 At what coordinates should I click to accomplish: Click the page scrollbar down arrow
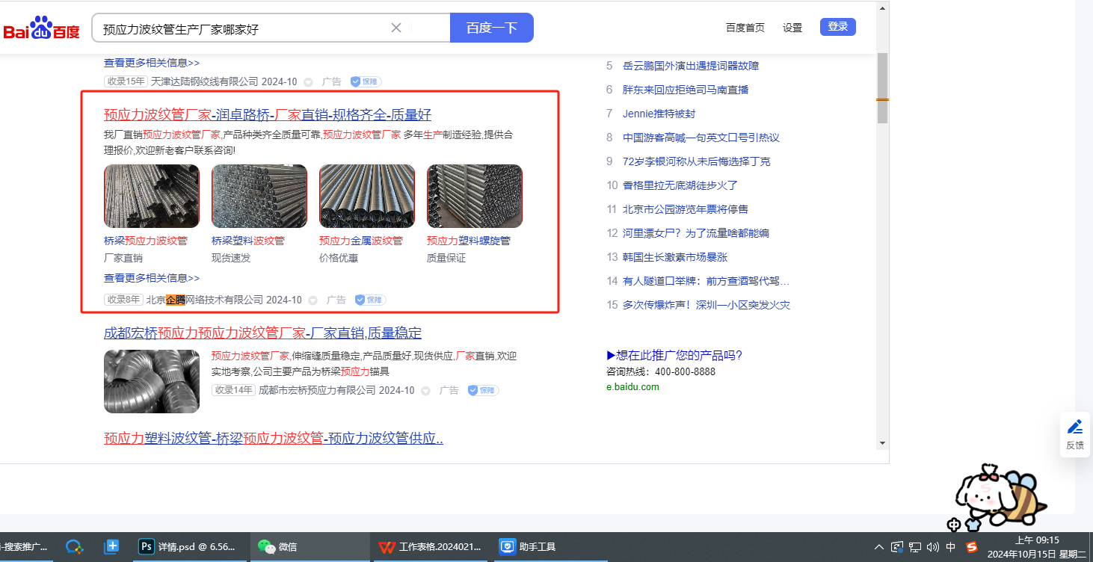pyautogui.click(x=882, y=442)
